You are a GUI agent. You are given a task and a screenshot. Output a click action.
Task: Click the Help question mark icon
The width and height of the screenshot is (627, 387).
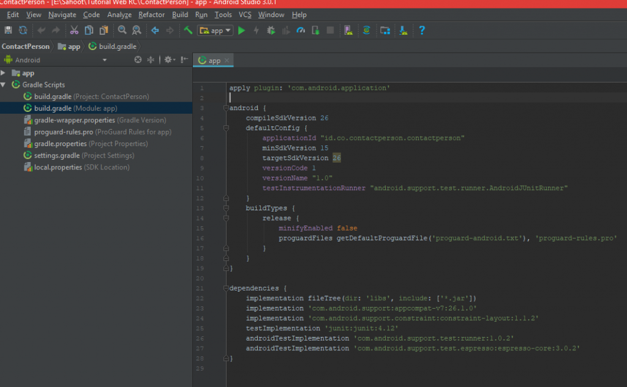[421, 30]
